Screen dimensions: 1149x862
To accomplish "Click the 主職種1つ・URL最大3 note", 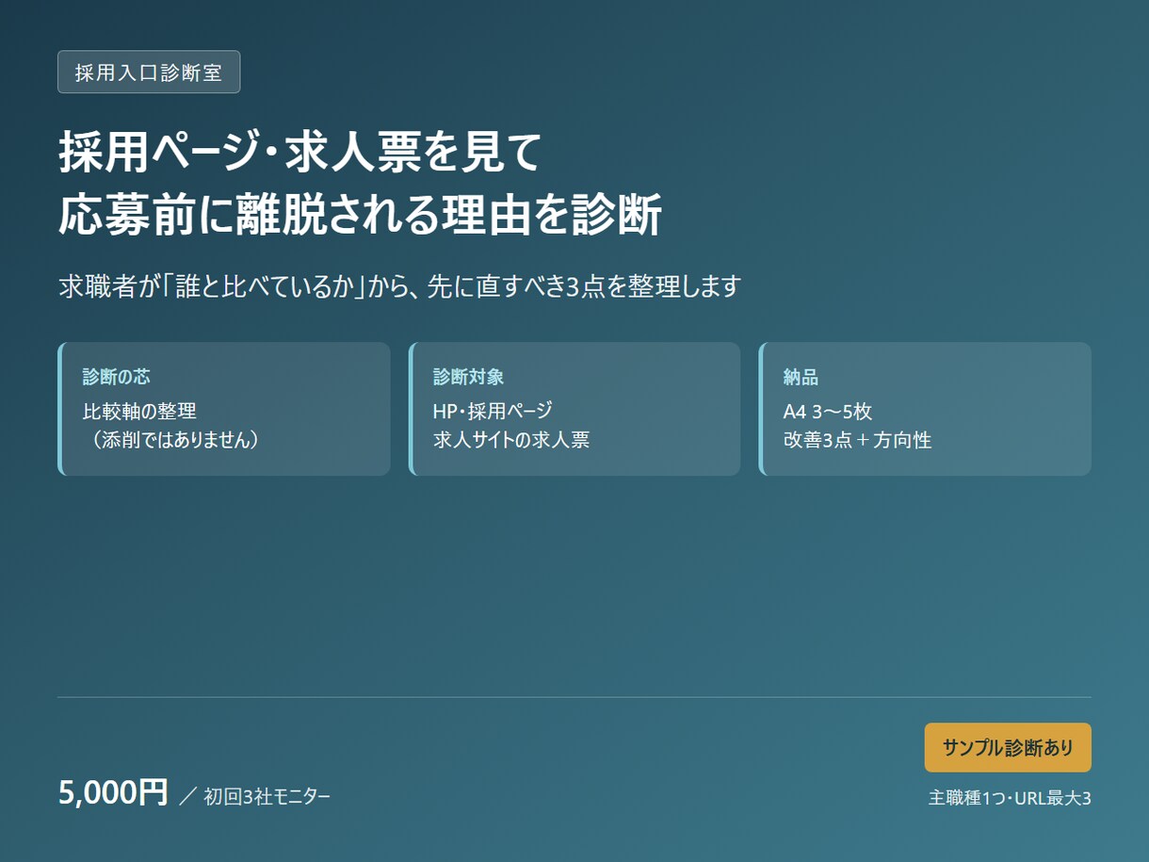I will coord(1010,798).
